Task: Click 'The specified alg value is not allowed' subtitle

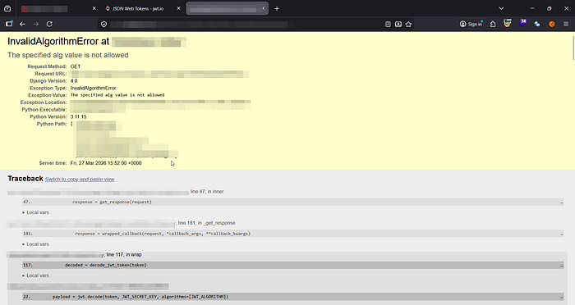Action: [68, 55]
